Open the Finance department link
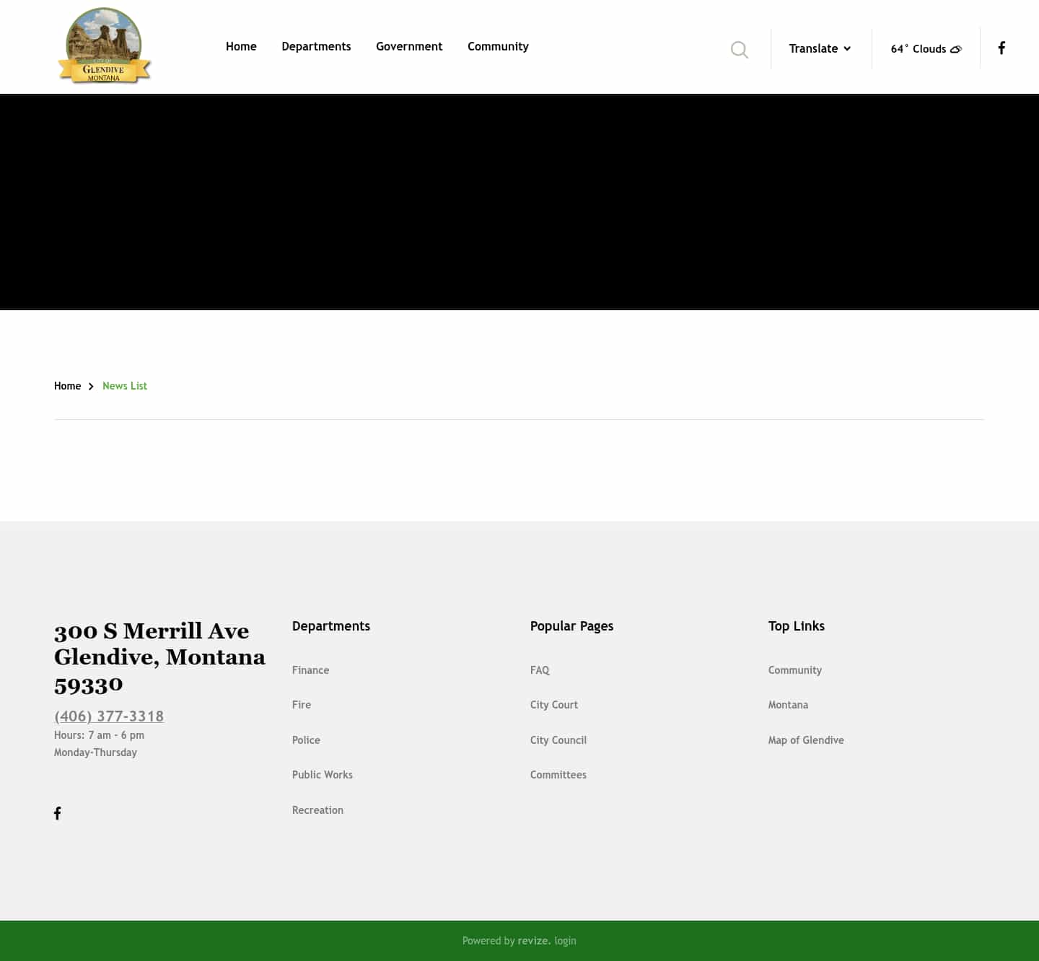1039x961 pixels. pyautogui.click(x=310, y=670)
